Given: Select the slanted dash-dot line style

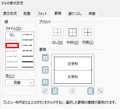Looking at the screenshot, I should pyautogui.click(x=27, y=40).
